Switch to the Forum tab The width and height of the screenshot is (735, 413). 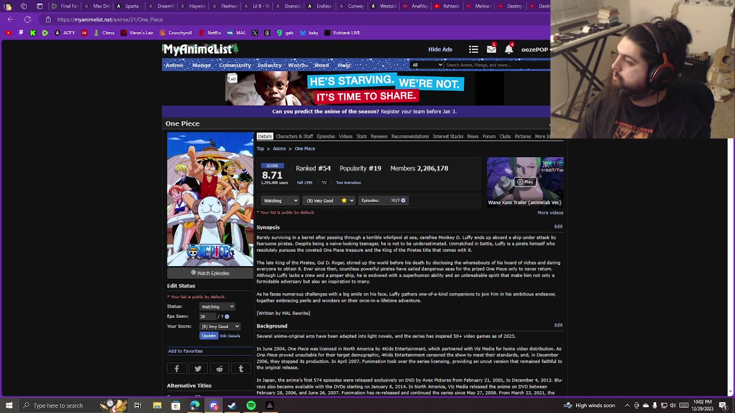point(489,137)
